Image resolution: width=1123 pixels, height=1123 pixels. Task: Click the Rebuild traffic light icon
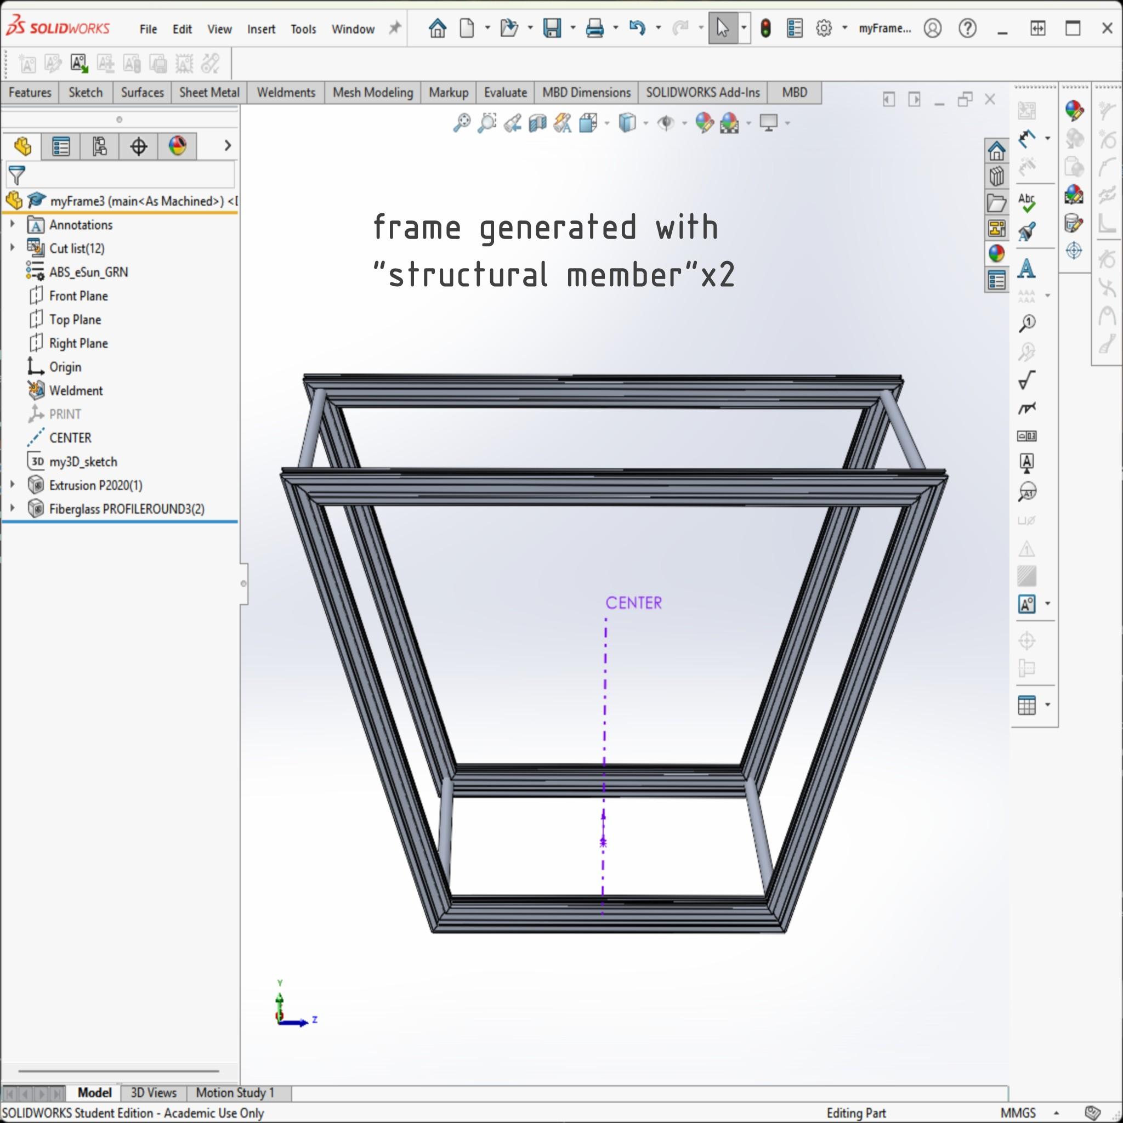click(765, 28)
